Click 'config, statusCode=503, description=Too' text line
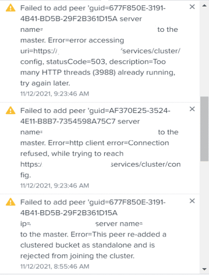 [93, 62]
